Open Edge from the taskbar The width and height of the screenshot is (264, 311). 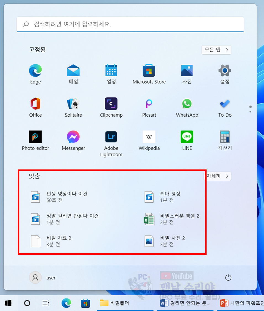coord(66,303)
